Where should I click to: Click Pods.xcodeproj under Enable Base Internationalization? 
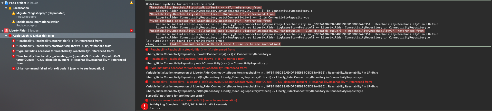[27, 25]
